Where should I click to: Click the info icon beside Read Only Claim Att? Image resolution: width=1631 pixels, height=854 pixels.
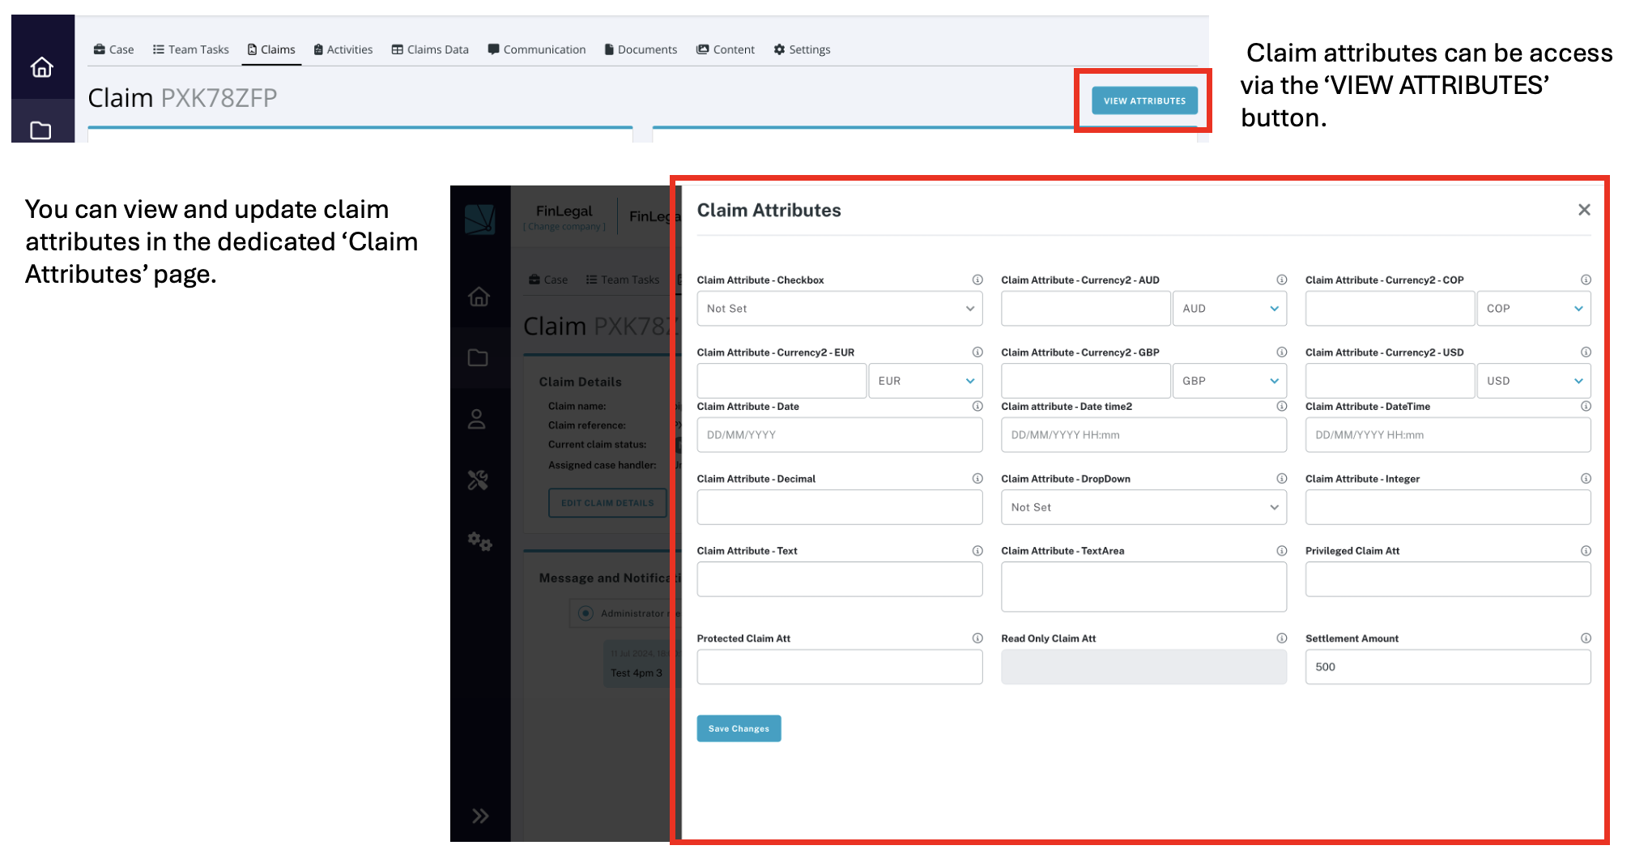1281,638
